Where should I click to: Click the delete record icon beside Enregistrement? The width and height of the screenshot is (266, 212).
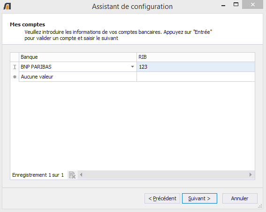pyautogui.click(x=72, y=175)
